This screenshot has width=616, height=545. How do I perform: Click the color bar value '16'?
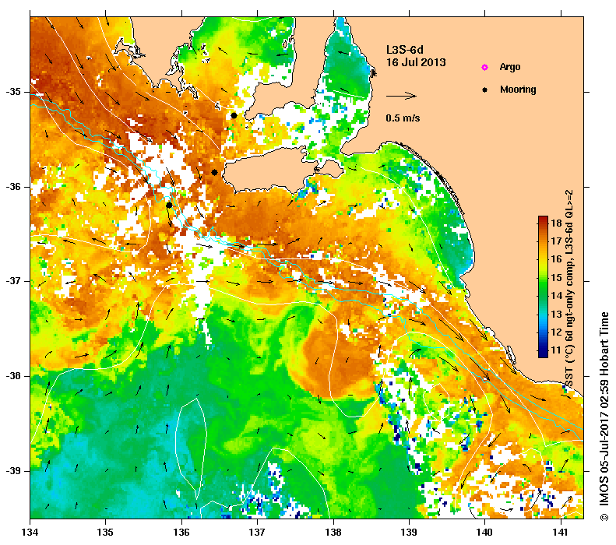(556, 259)
